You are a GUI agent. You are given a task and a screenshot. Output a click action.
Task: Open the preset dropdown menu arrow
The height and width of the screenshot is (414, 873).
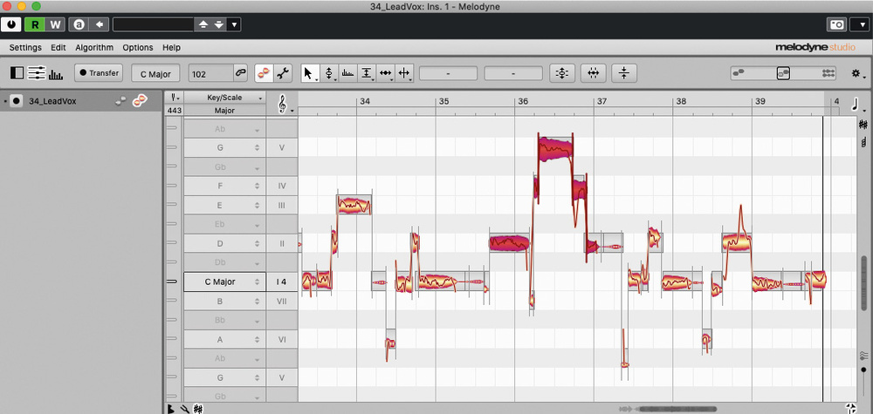click(x=234, y=24)
